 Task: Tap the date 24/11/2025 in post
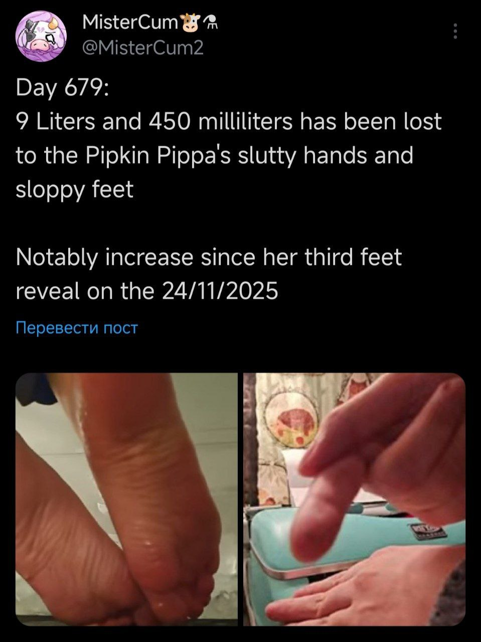[x=220, y=291]
